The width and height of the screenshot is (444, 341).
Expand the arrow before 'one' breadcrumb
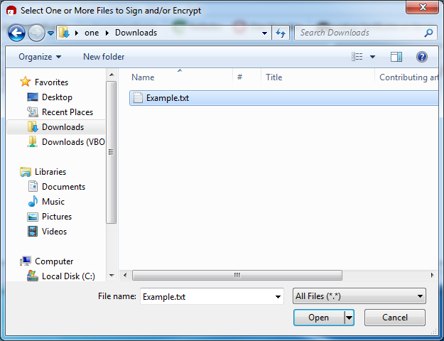point(77,33)
